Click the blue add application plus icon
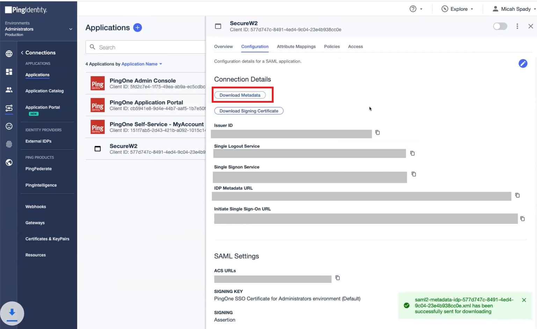This screenshot has width=537, height=329. point(138,28)
